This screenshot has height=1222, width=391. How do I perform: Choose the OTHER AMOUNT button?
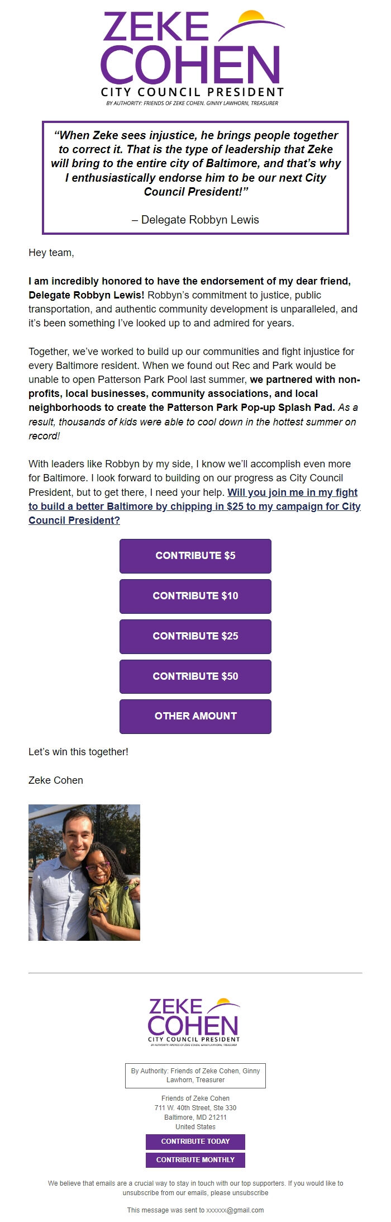coord(195,716)
